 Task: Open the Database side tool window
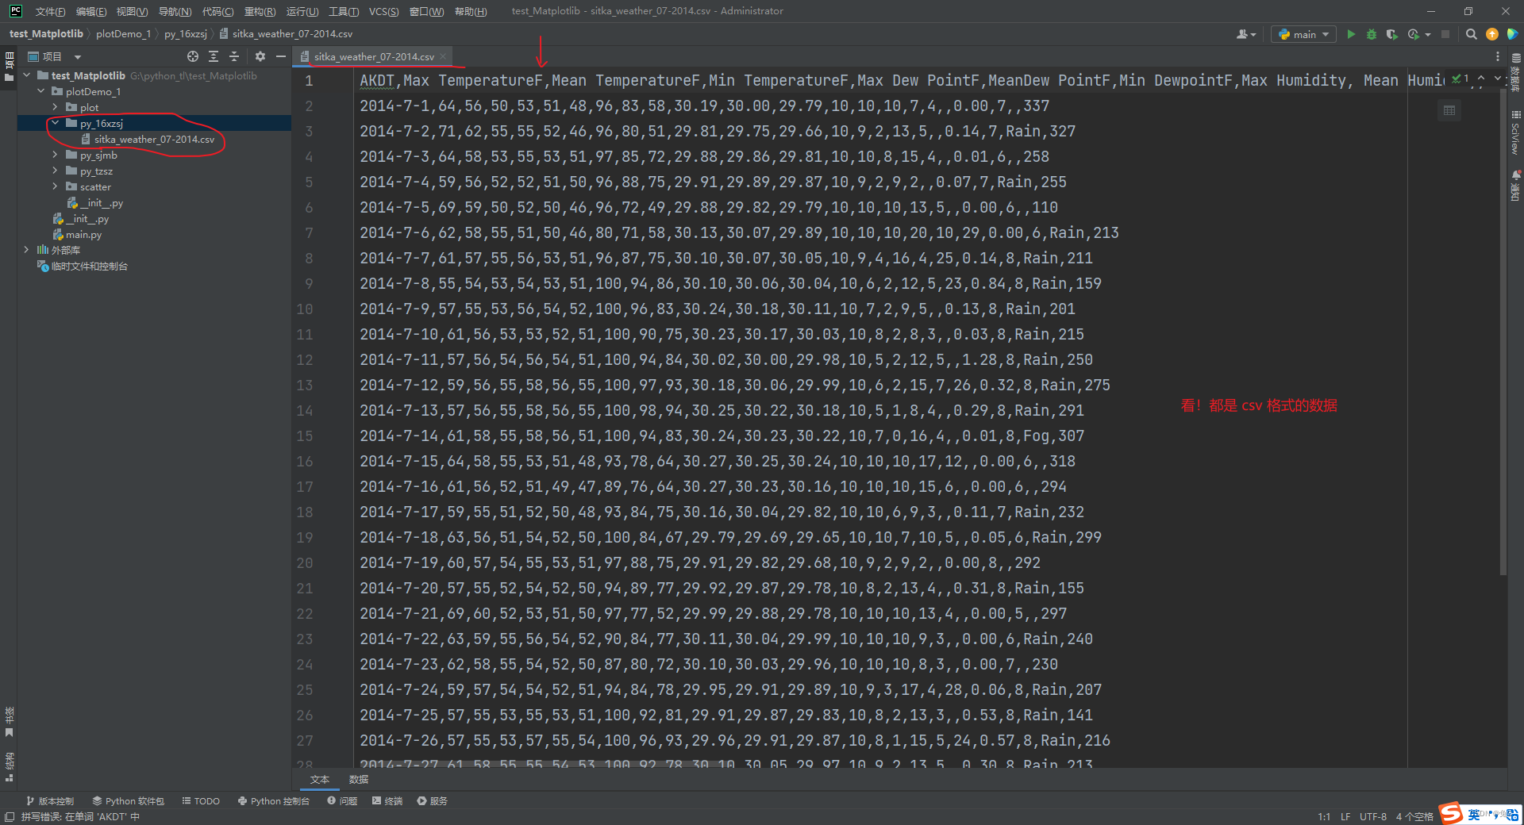[x=1515, y=73]
